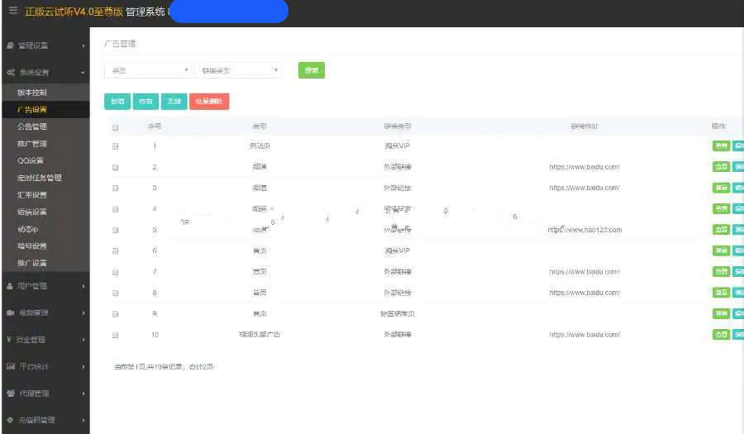
Task: Click the video camera icon in sidebar
Action: coord(9,313)
